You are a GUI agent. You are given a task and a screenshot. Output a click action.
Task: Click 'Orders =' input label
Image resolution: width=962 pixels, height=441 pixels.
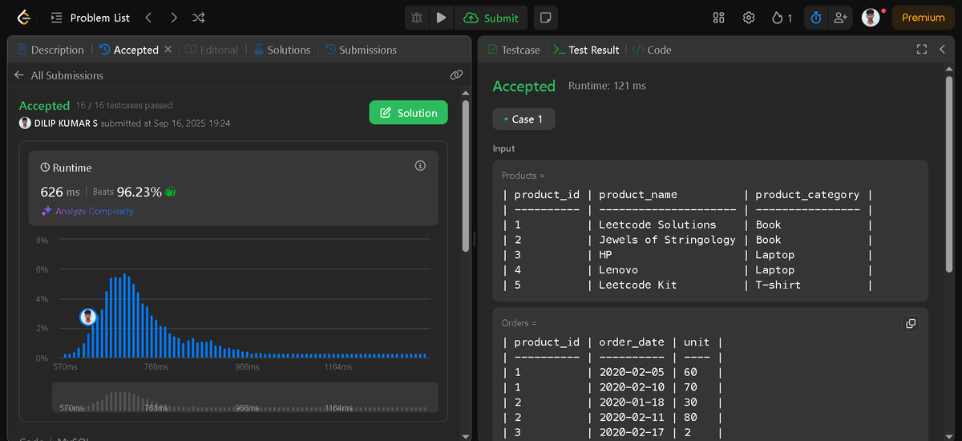tap(519, 323)
